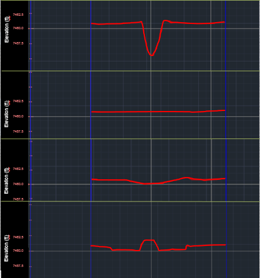The height and width of the screenshot is (278, 260).
Task: Click the small step notch right of the trapezoid bump
Action: (x=188, y=246)
